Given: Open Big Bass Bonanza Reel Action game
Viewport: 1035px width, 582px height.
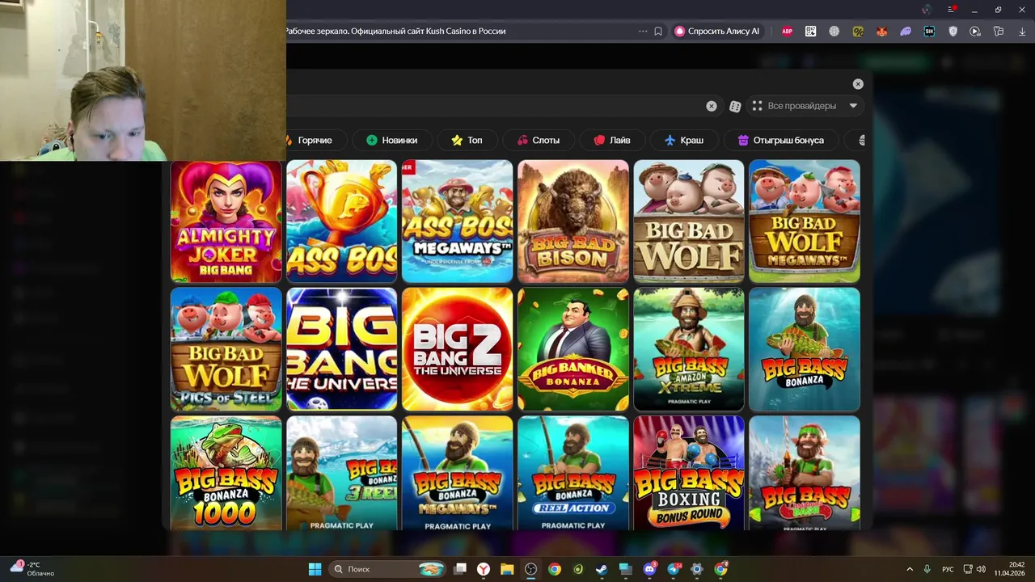Looking at the screenshot, I should pos(573,473).
